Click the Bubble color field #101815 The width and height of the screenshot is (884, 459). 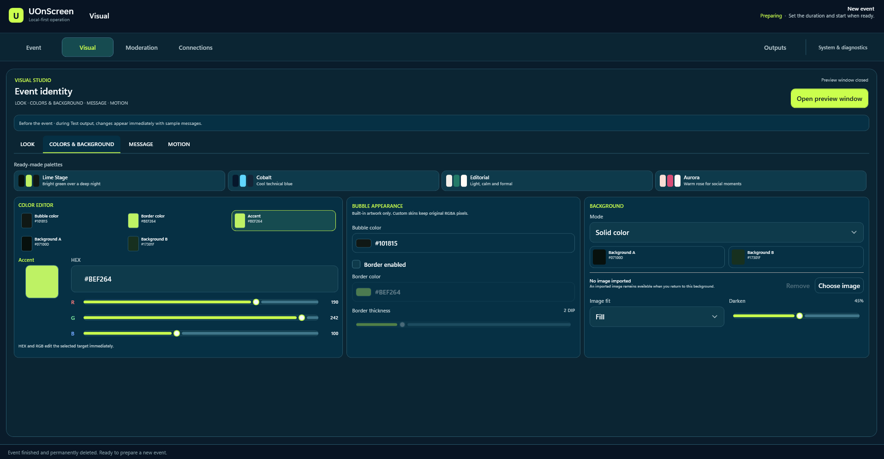tap(463, 243)
